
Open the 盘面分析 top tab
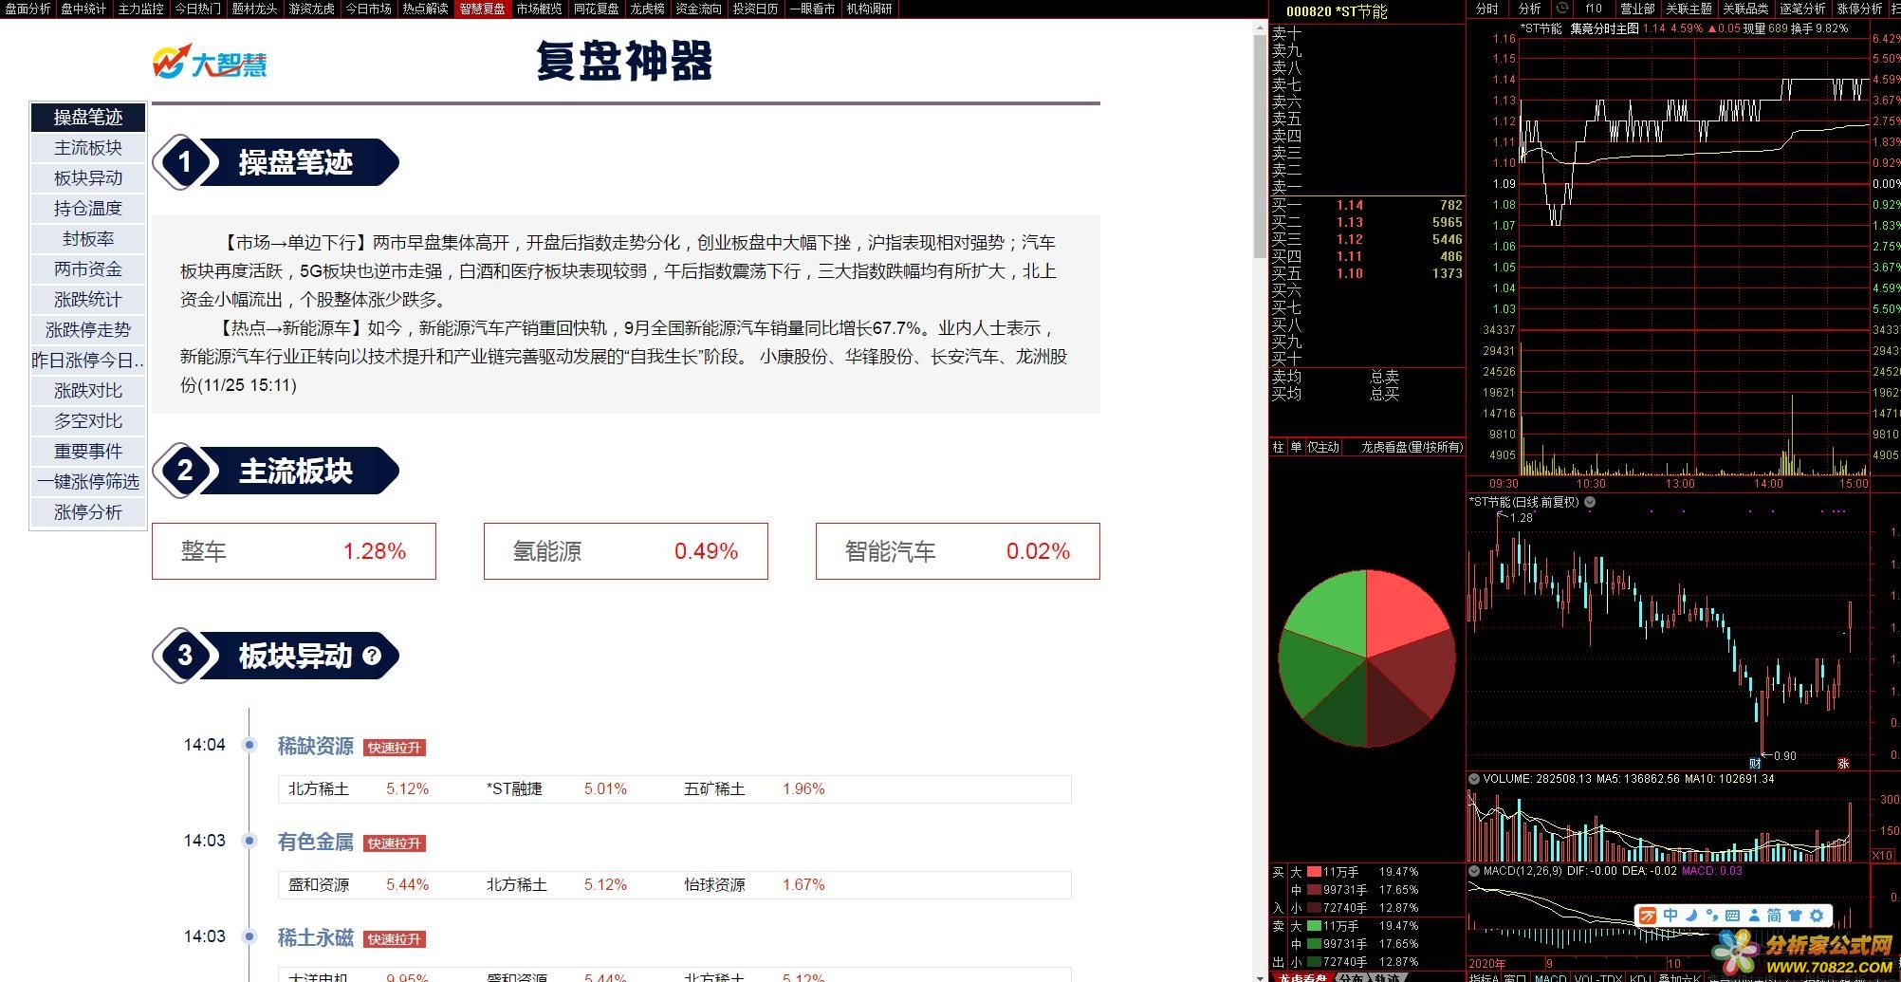[28, 9]
